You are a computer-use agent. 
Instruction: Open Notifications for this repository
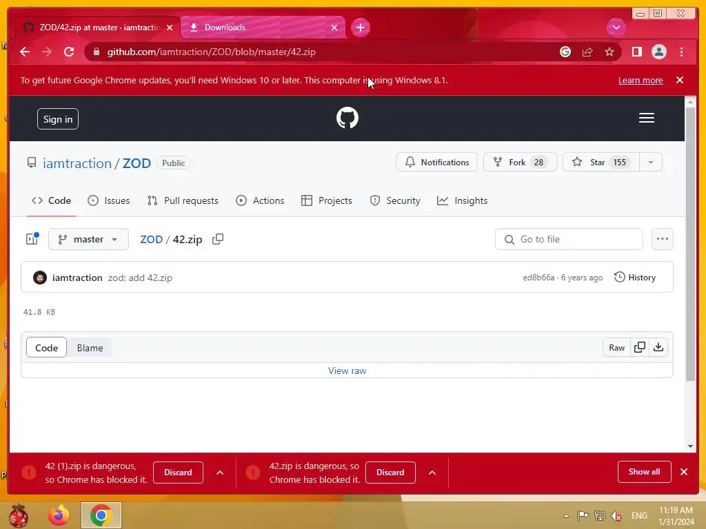[436, 163]
